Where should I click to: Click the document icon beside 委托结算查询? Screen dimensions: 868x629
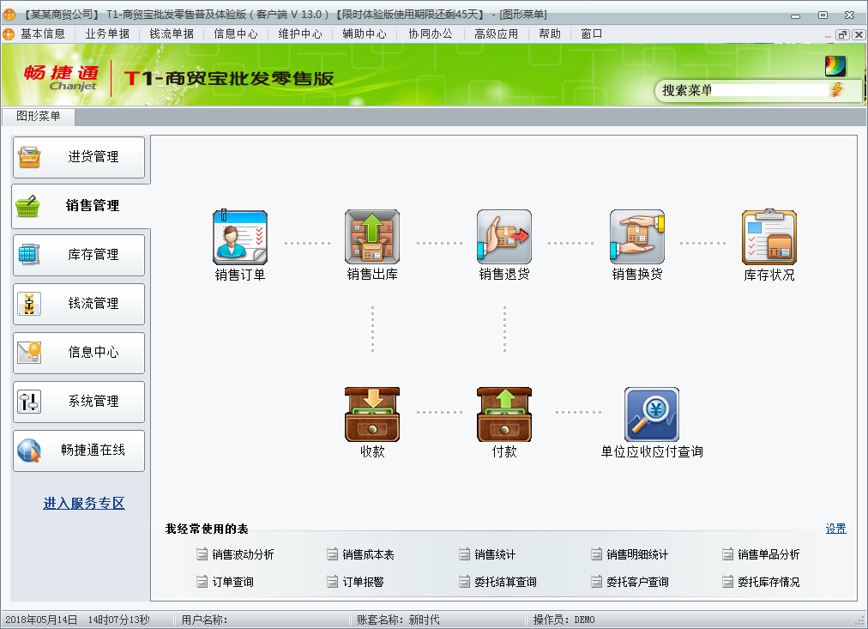coord(464,582)
